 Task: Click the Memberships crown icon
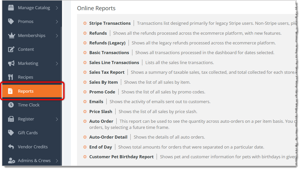point(11,35)
